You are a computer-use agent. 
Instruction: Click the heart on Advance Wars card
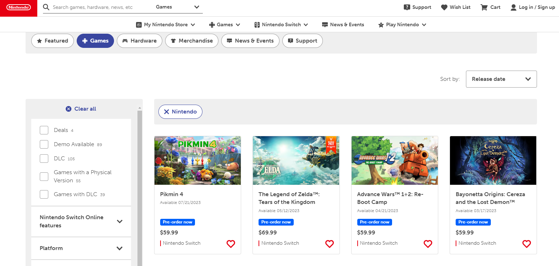[x=428, y=244]
